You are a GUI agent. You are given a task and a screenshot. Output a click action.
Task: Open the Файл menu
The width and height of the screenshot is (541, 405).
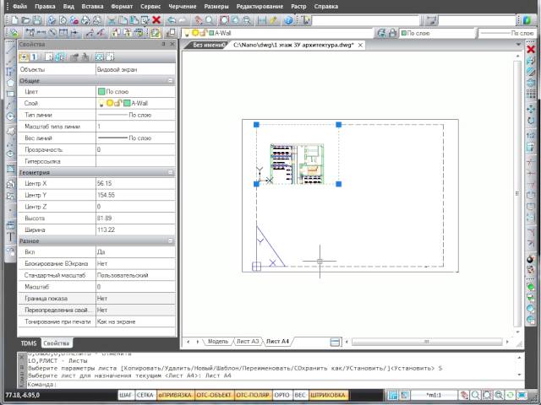point(19,6)
